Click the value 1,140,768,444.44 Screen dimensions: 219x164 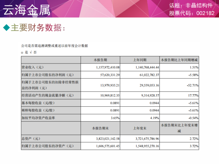pos(147,67)
